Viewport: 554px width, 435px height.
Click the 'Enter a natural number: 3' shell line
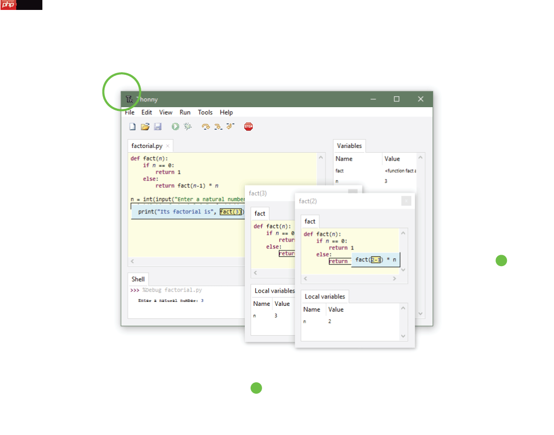[171, 301]
